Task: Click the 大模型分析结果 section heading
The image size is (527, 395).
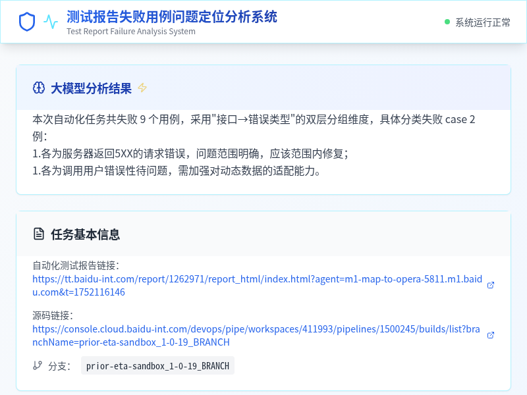Action: coord(91,88)
